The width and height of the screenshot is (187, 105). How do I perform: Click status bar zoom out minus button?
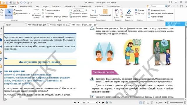pyautogui.click(x=168, y=102)
